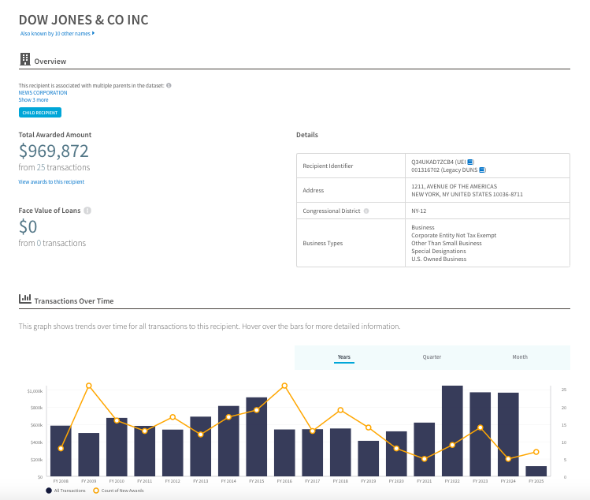
Task: Click 'View awards to this recipient' link
Action: [51, 182]
